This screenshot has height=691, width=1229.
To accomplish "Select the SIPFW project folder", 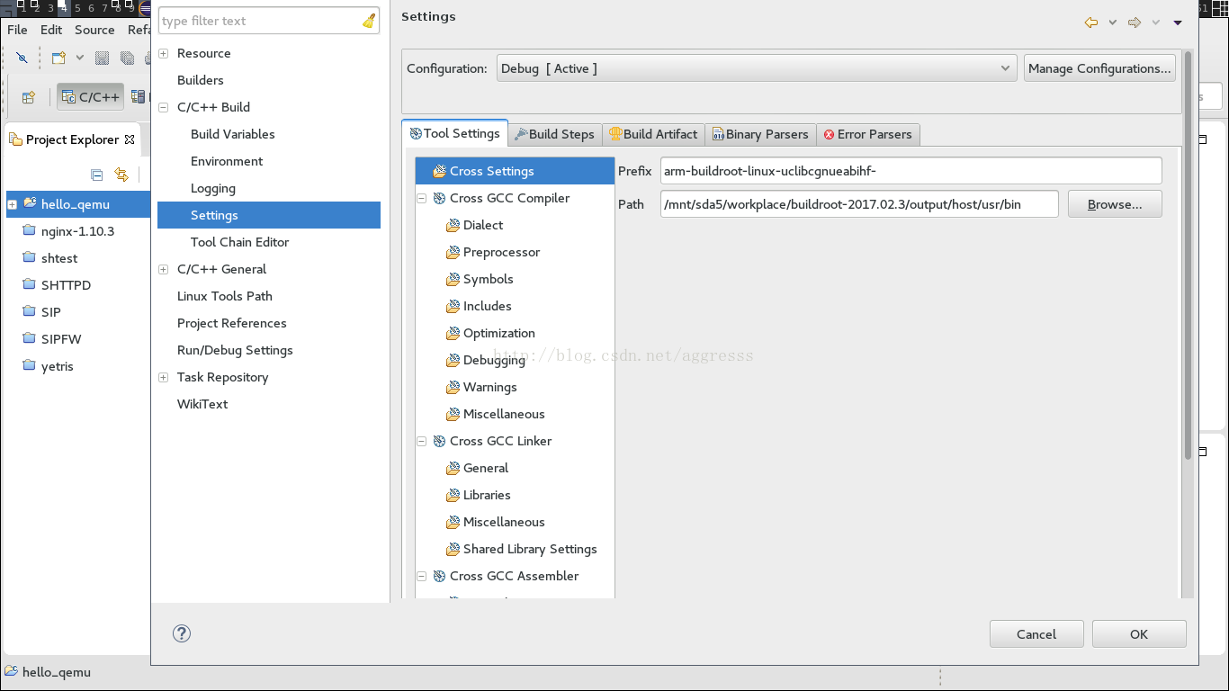I will 61,339.
